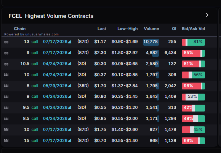221x153 pixels.
Task: Open 07/17/2026 expiry link on 15 call row
Action: point(55,140)
